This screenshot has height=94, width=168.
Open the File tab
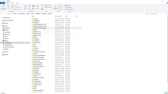(2, 3)
